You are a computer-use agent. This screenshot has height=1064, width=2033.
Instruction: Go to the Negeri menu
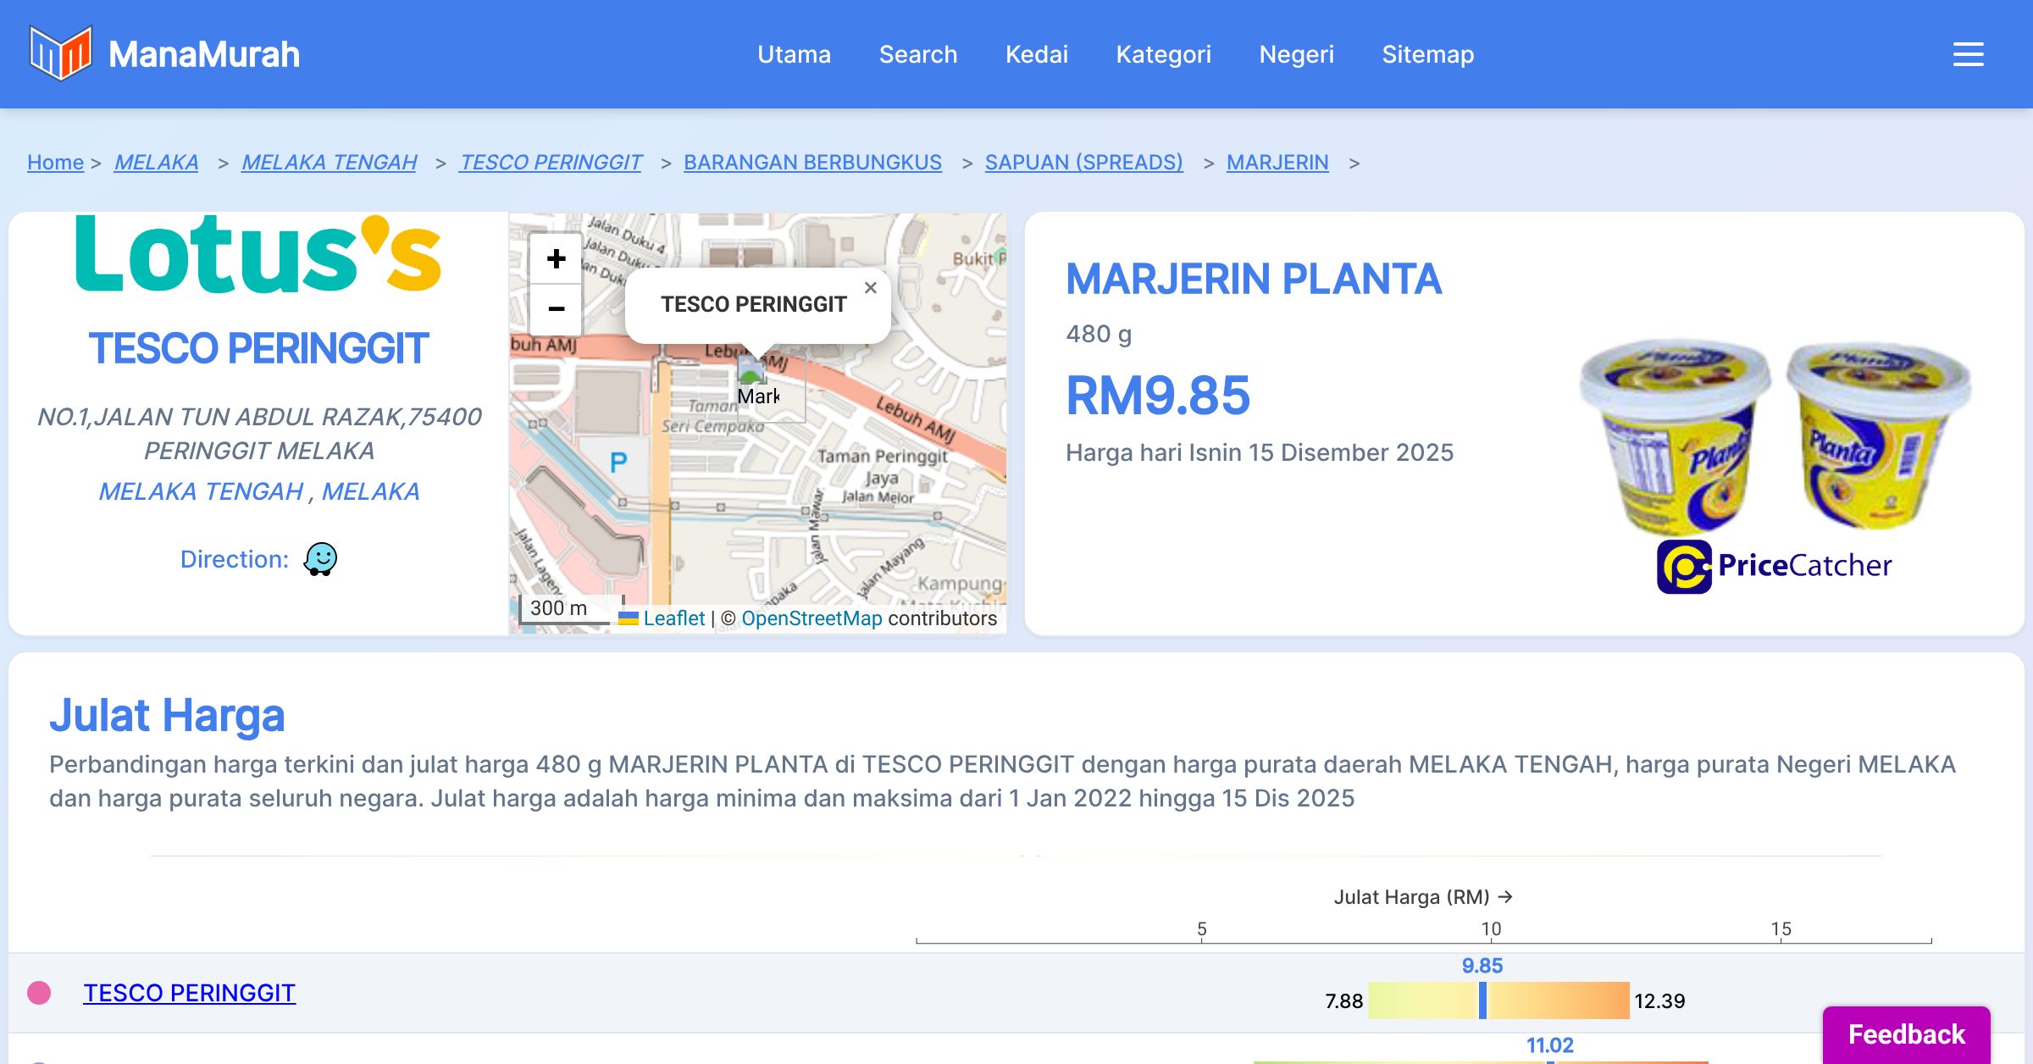coord(1296,54)
